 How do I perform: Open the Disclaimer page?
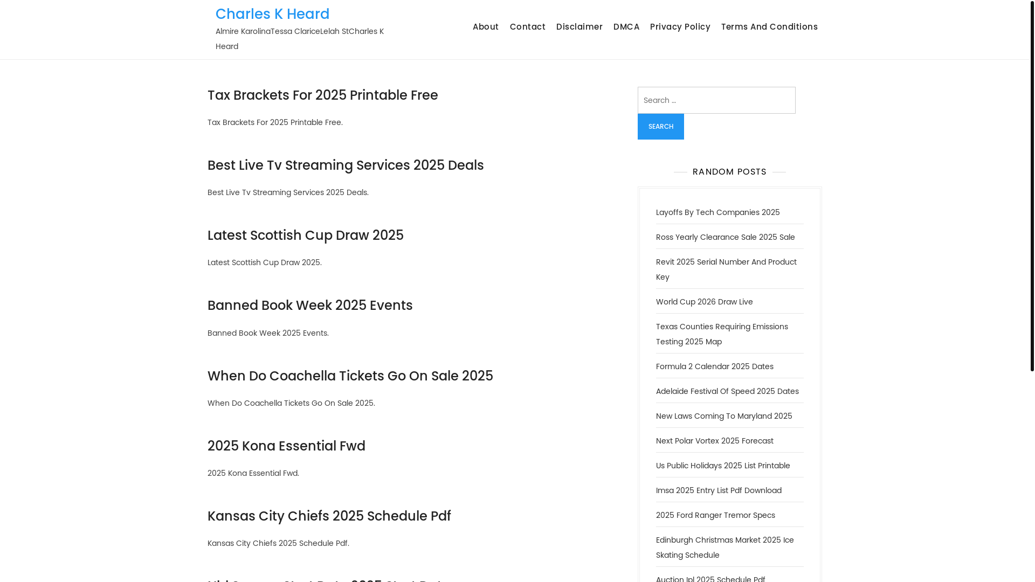[x=579, y=27]
